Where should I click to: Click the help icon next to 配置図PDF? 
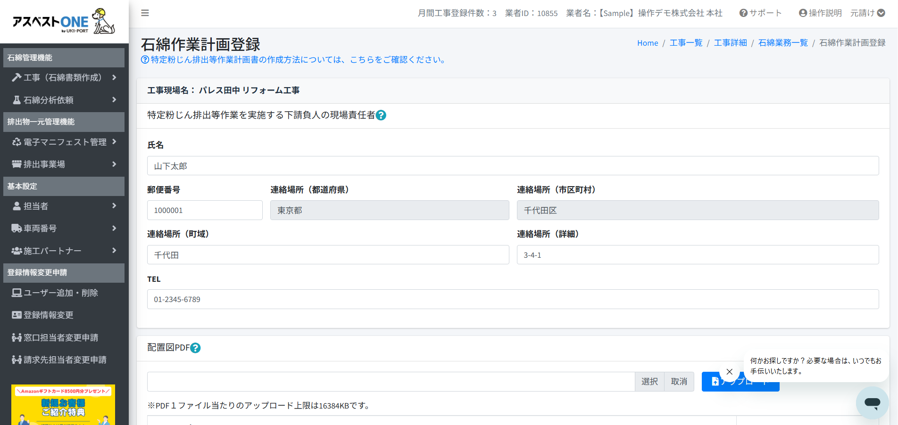tap(195, 348)
